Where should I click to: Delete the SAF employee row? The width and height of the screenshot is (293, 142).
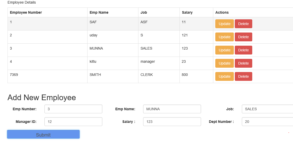point(243,24)
